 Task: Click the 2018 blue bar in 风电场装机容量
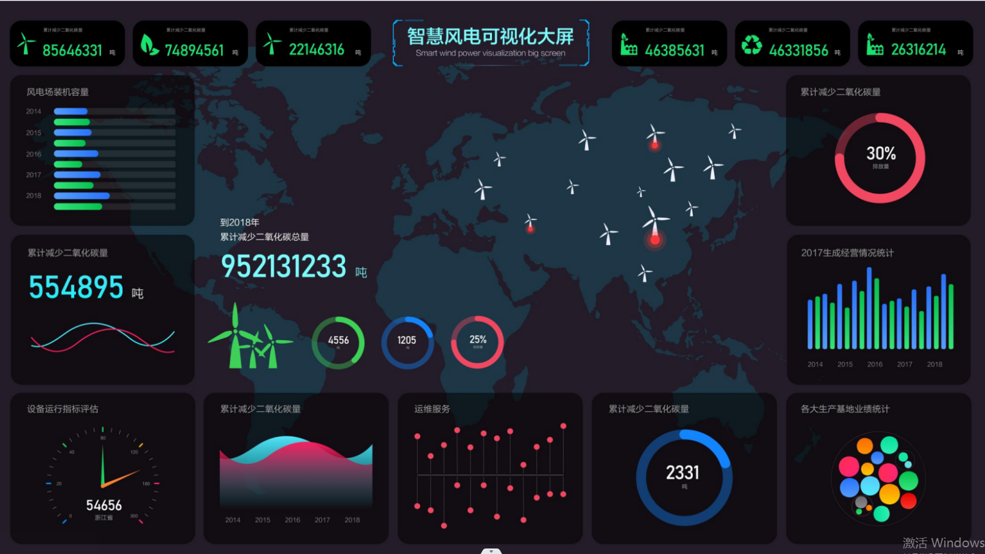point(82,196)
